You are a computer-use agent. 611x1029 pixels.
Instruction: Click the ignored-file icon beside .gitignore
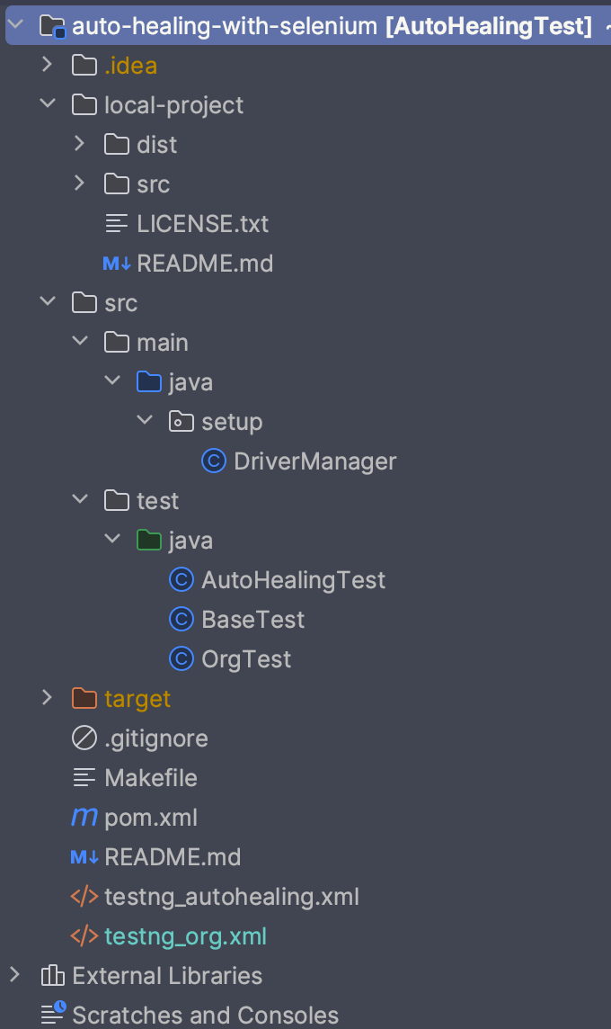[83, 738]
